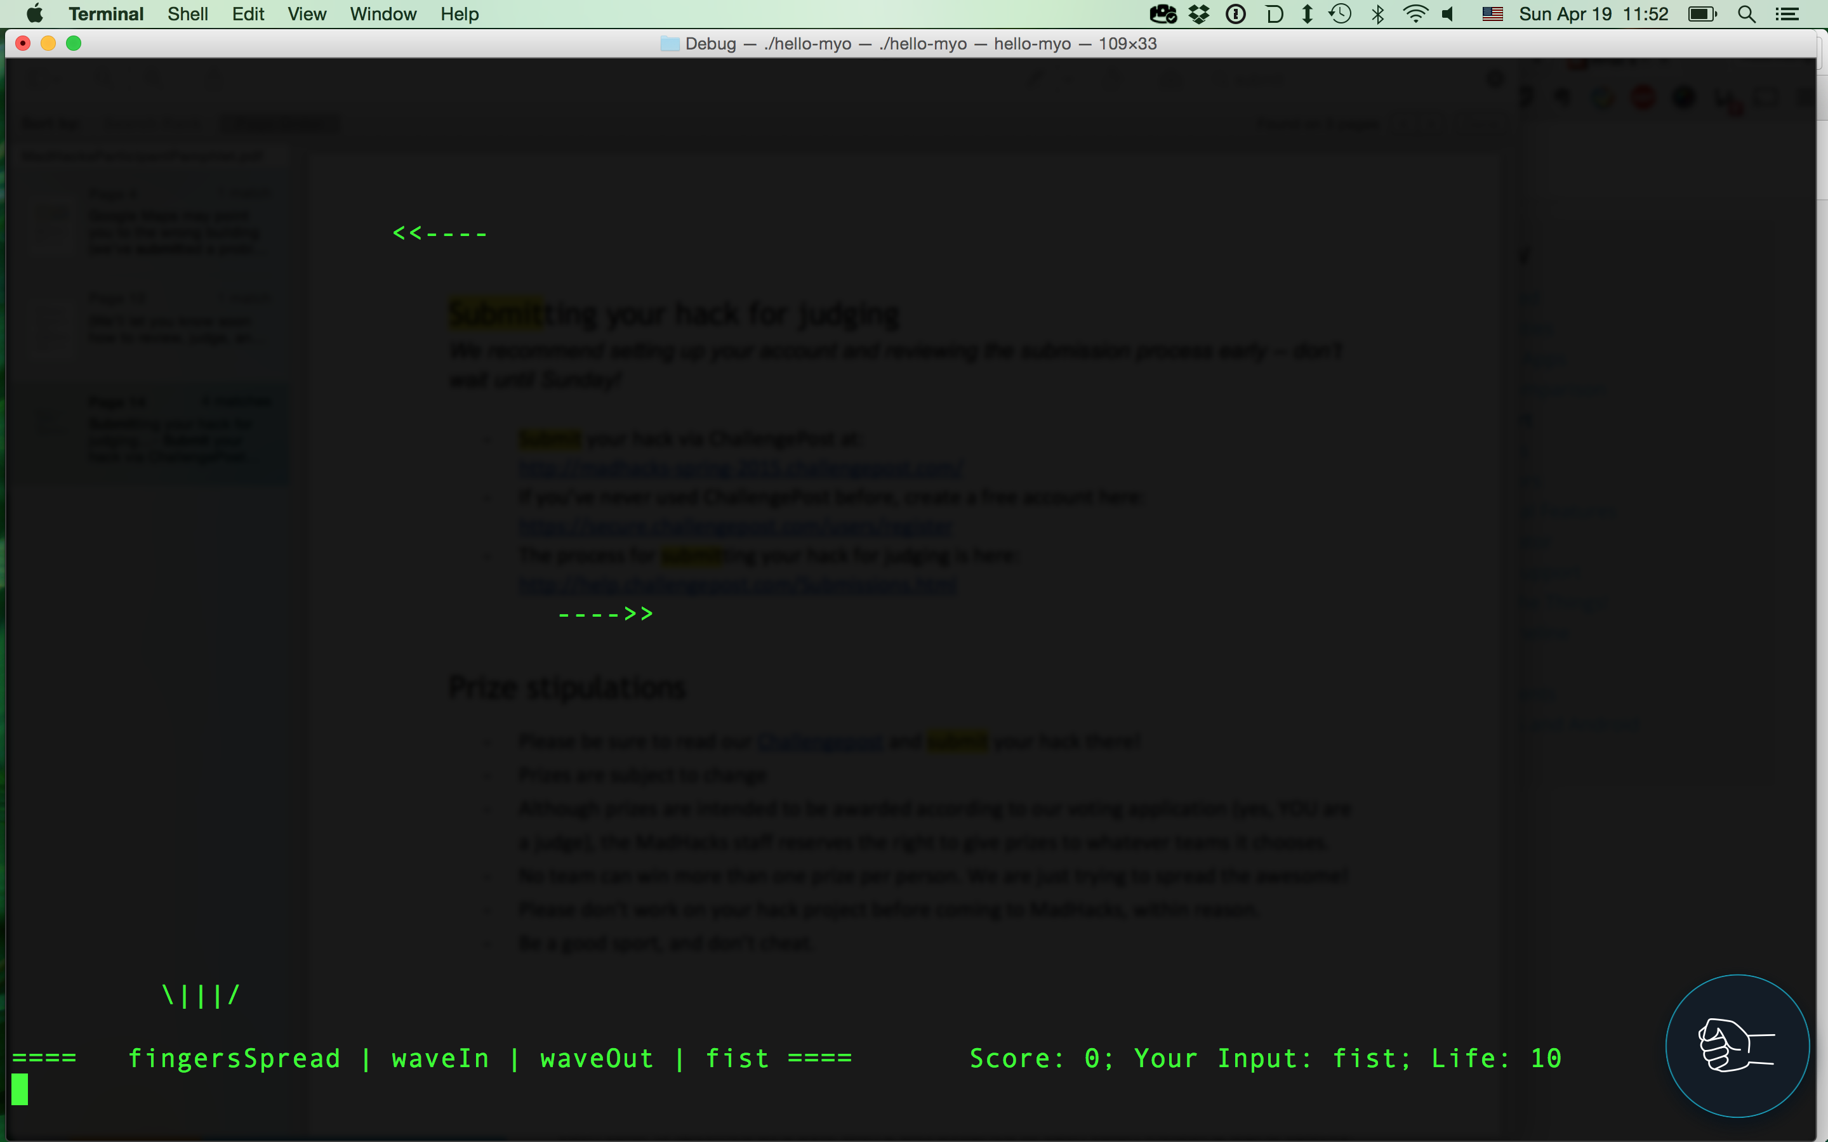This screenshot has height=1142, width=1828.
Task: Open the Notification Center list icon
Action: coord(1787,15)
